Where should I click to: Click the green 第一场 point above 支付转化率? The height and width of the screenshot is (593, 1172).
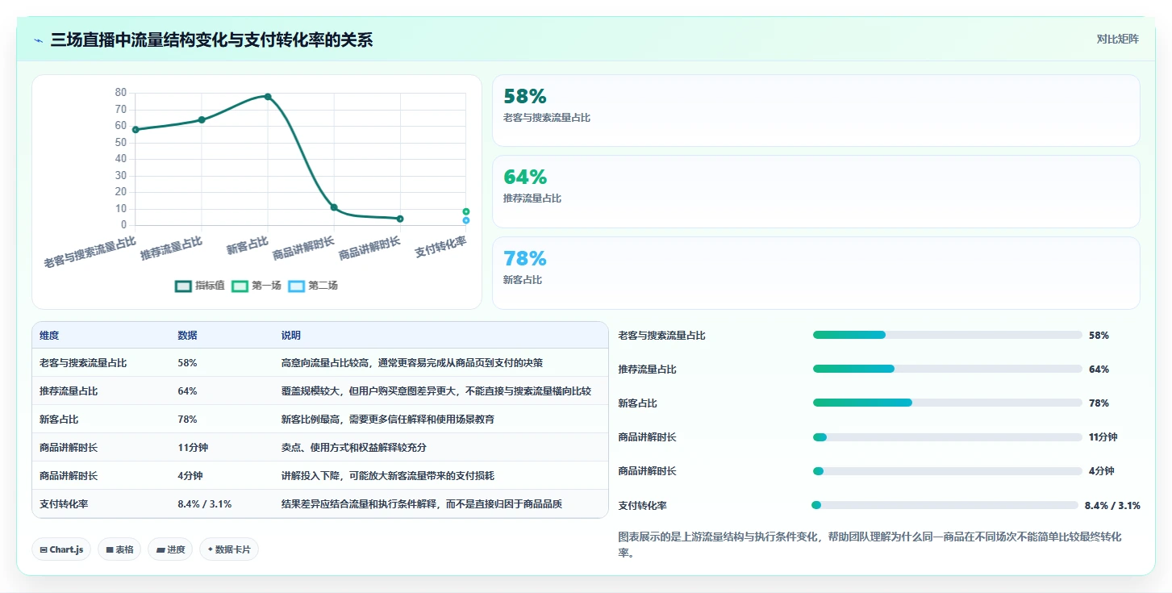pyautogui.click(x=466, y=211)
